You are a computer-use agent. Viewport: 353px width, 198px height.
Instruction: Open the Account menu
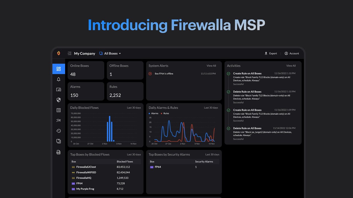[x=292, y=53]
